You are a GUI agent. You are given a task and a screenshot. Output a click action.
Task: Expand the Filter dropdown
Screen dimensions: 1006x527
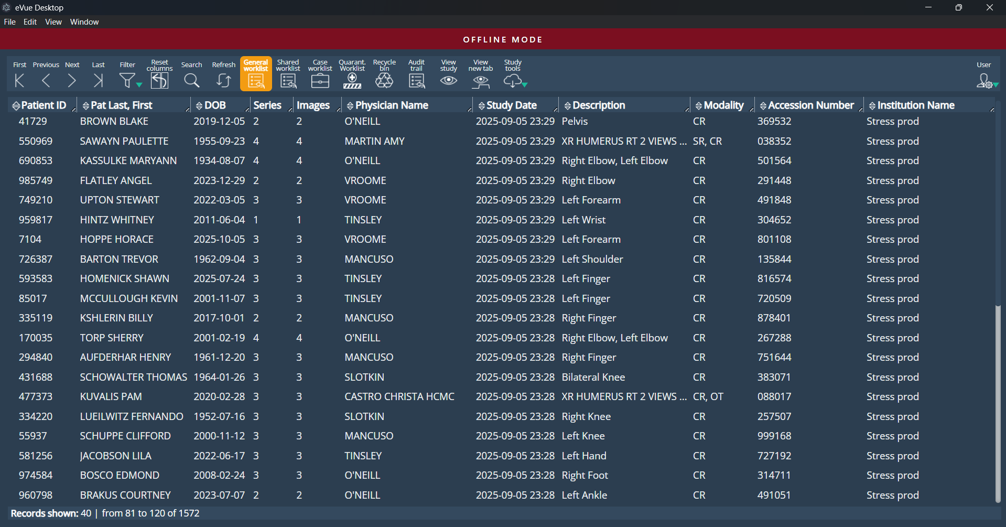click(x=138, y=84)
